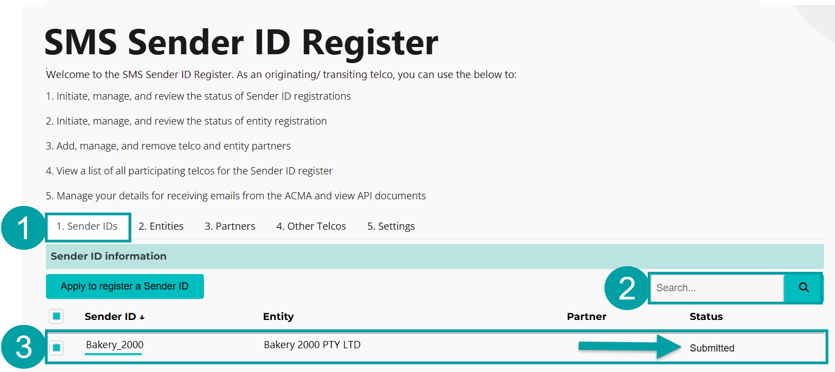
Task: Sort the table by Status column
Action: tap(706, 316)
